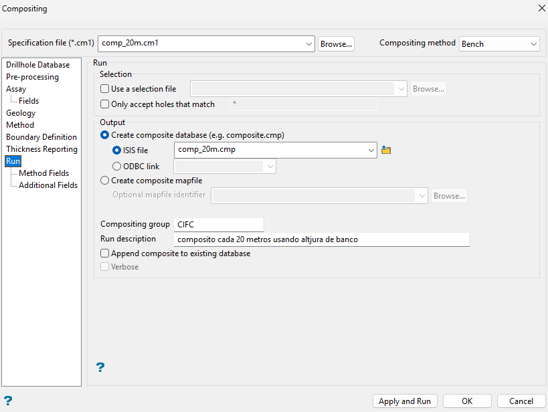
Task: Expand the Specification file dropdown
Action: coord(308,44)
